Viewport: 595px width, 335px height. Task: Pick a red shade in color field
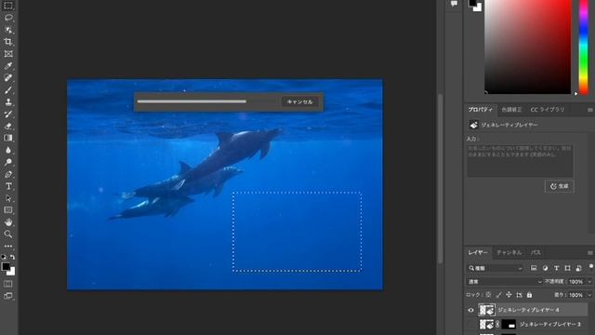pos(528,47)
